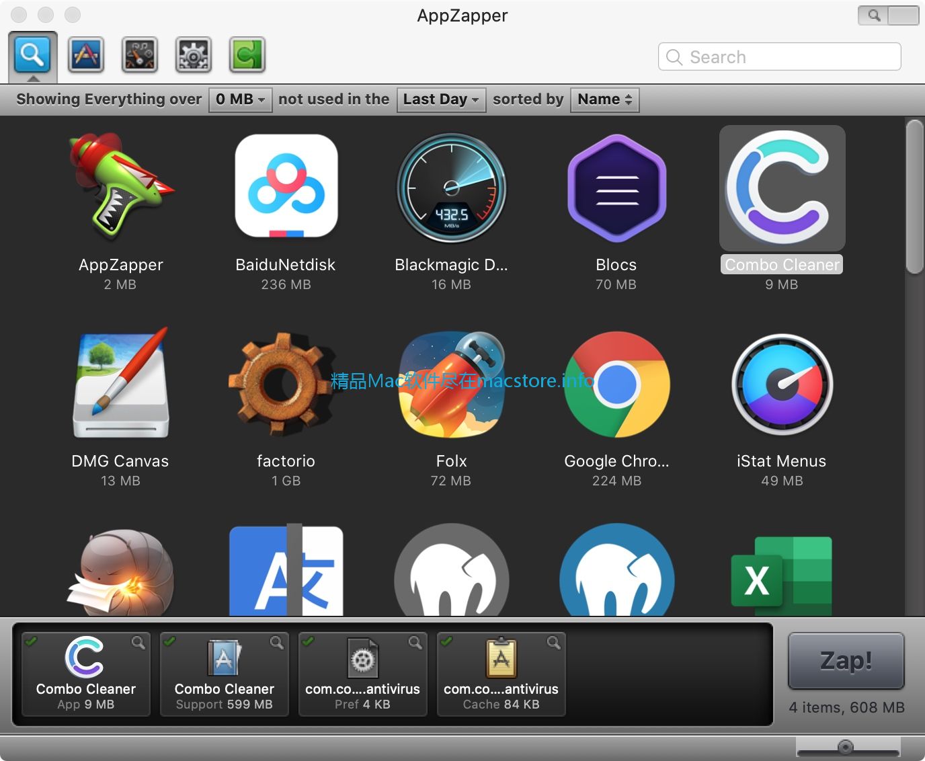Click the '4 items, 608 MB' summary text
Screen dimensions: 925x761
[846, 707]
